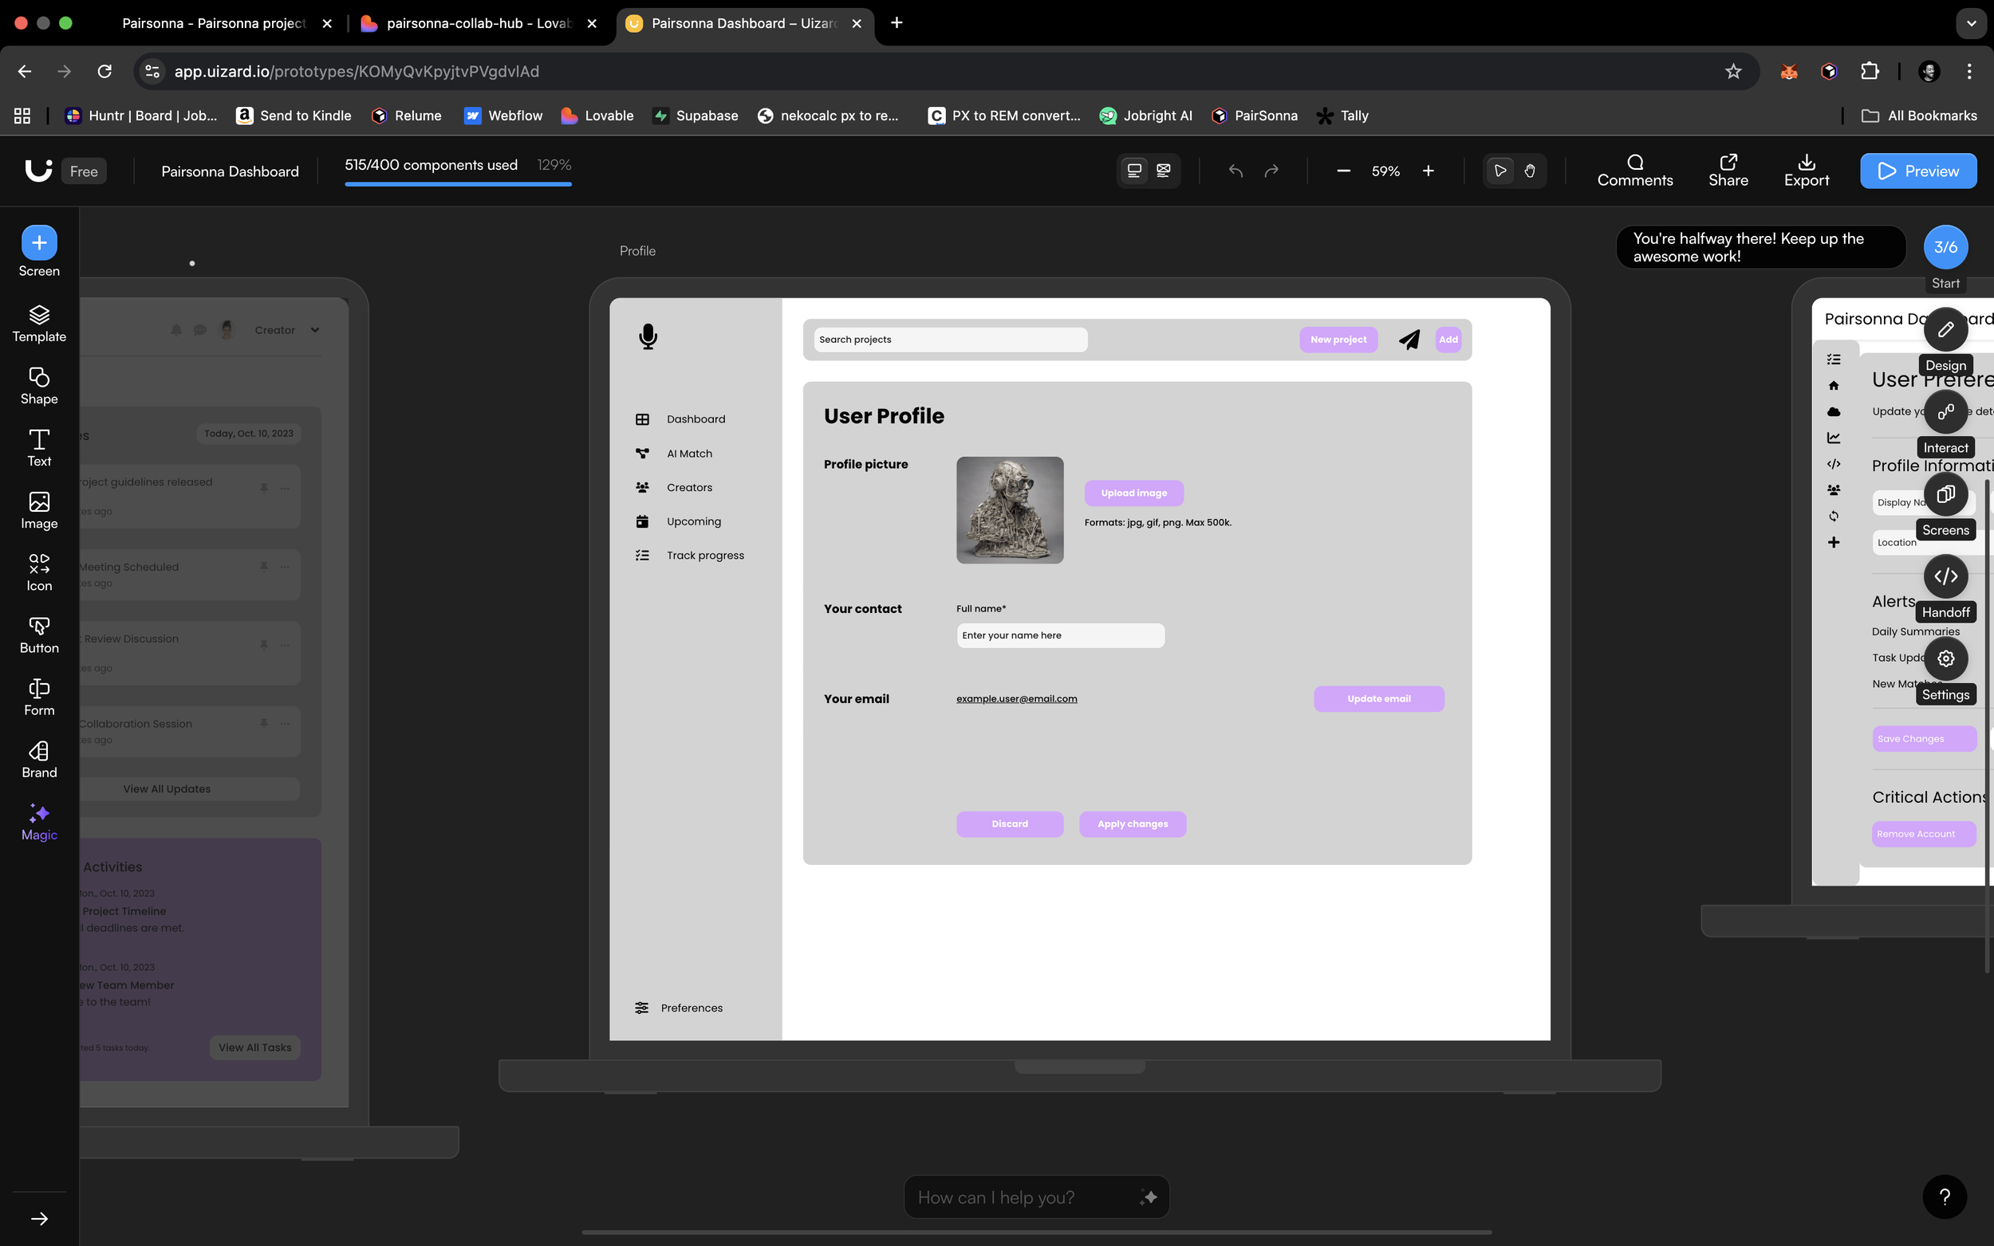Click the AI help prompt field
The height and width of the screenshot is (1246, 1994).
(1023, 1197)
